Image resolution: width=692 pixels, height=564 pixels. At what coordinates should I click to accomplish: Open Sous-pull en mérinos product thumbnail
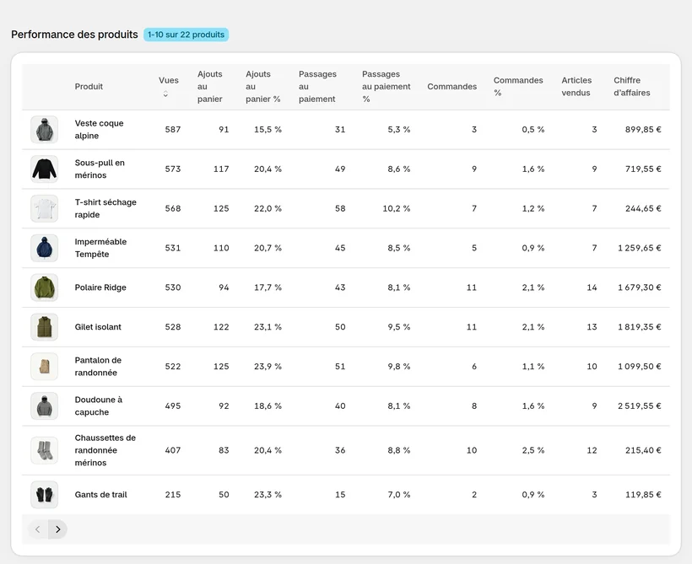(x=44, y=169)
